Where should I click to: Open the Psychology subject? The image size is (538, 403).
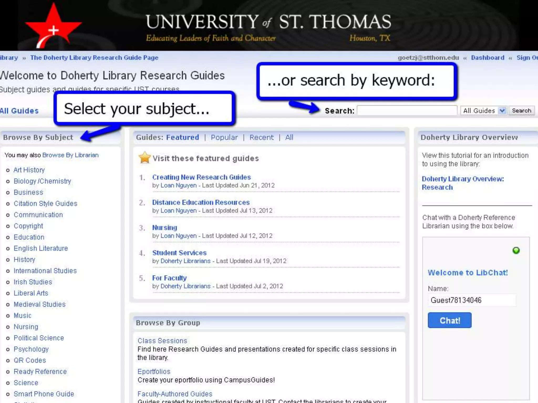(31, 349)
